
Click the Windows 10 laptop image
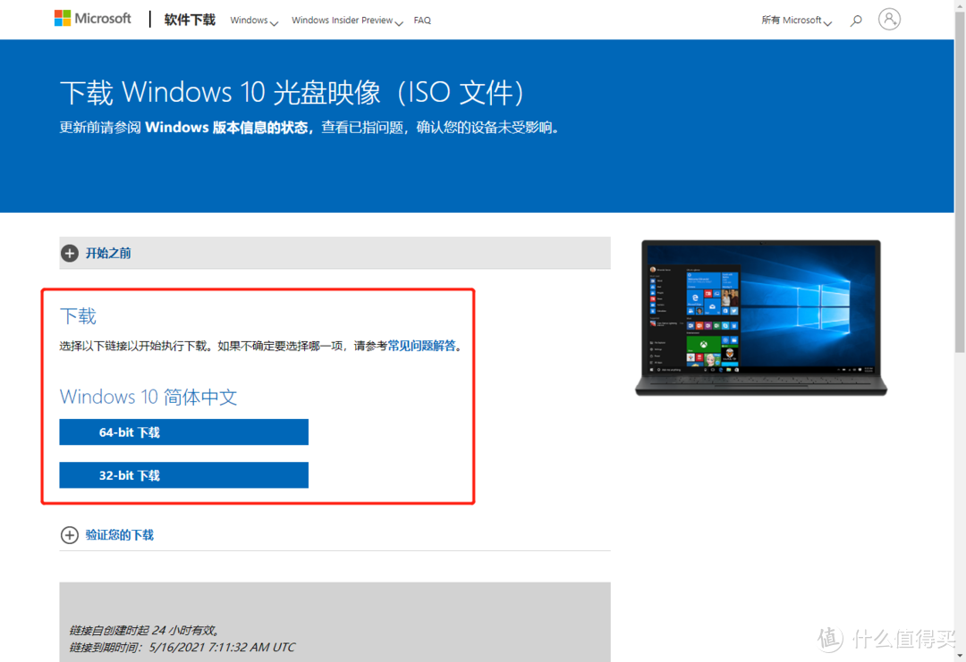point(761,317)
